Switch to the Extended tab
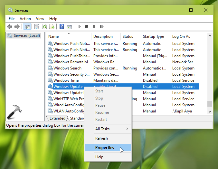Viewport: 218px width, 169px height. click(x=57, y=118)
